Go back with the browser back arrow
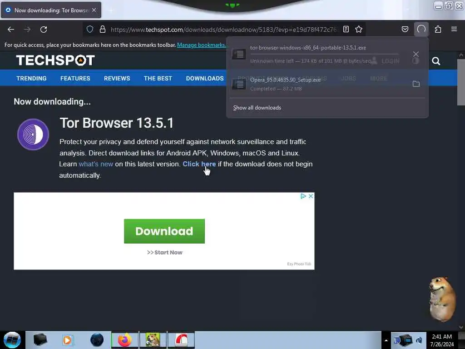The image size is (465, 349). pyautogui.click(x=11, y=30)
